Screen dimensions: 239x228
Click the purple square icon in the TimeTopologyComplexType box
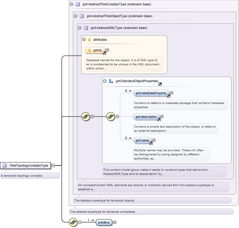pos(5,165)
